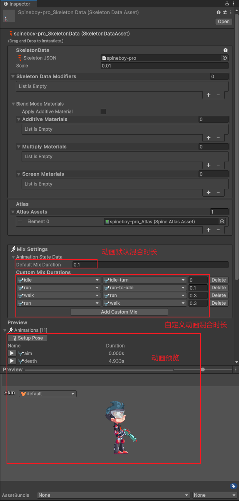Open the AssetBundle name dropdown
This screenshot has height=501, width=239.
(x=114, y=495)
